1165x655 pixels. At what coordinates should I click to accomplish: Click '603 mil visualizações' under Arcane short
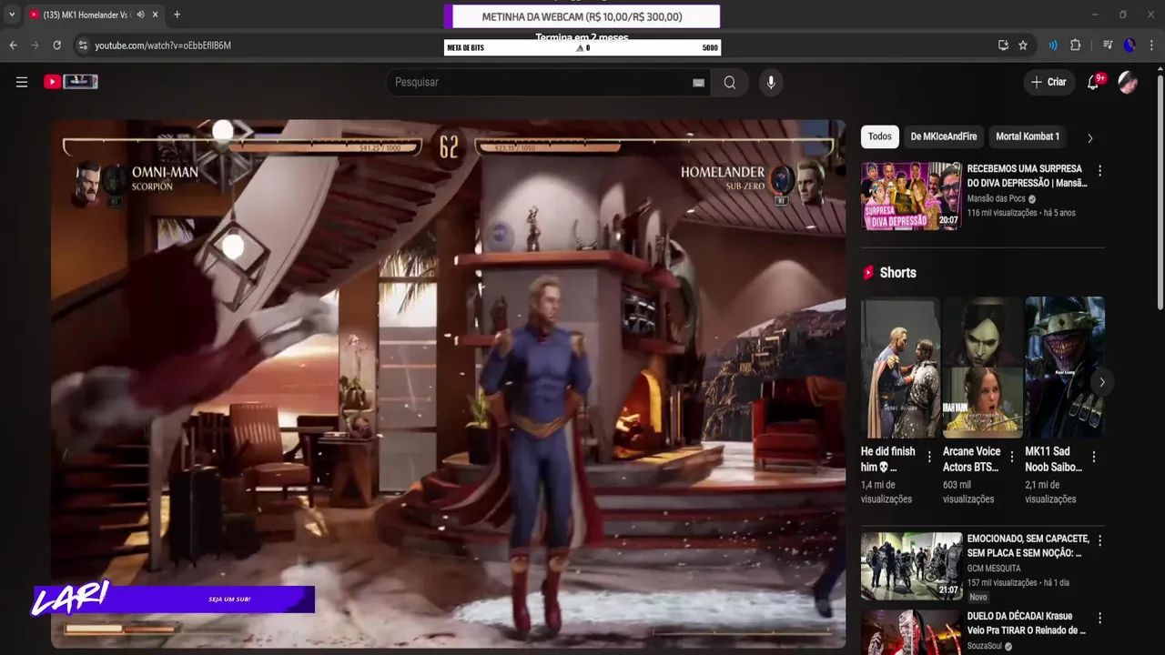968,492
